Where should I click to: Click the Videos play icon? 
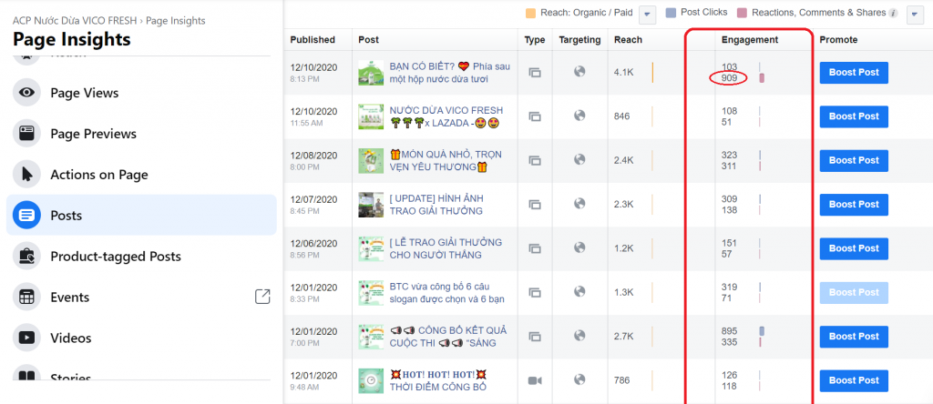pos(27,338)
